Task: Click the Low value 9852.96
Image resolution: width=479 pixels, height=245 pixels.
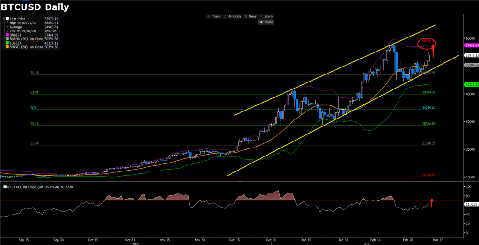Action: pyautogui.click(x=50, y=31)
